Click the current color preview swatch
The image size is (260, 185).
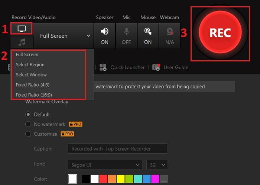pos(72,179)
